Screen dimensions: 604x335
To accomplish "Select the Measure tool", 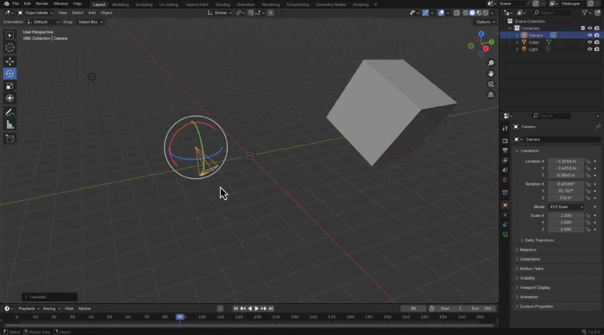I will click(10, 125).
